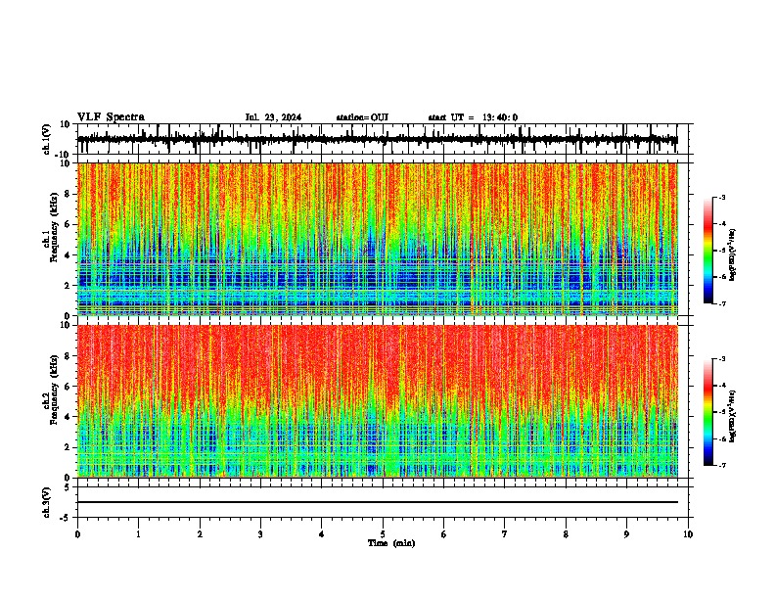Click the ch.1 colorbar log(PSD) label
Image resolution: width=775 pixels, height=599 pixels.
[x=732, y=254]
